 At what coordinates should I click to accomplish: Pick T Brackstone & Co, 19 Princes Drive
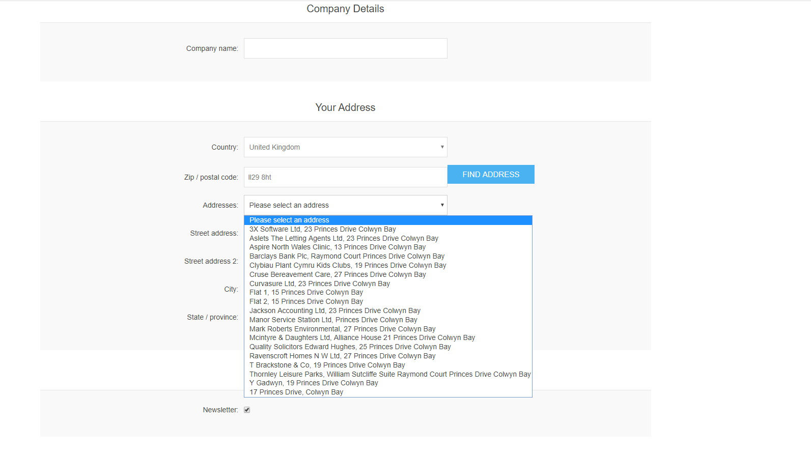[388, 365]
